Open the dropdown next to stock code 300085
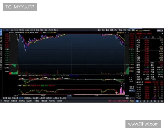164x131 pixels. coord(149,30)
